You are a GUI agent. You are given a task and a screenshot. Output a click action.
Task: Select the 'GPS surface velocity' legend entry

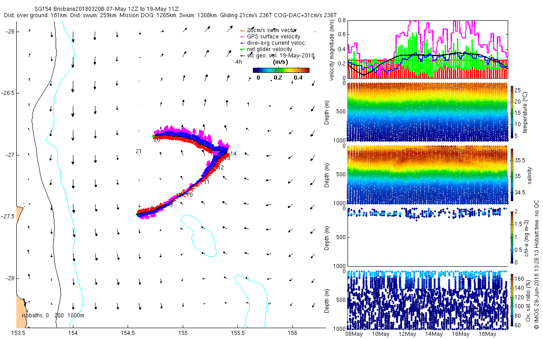(270, 36)
